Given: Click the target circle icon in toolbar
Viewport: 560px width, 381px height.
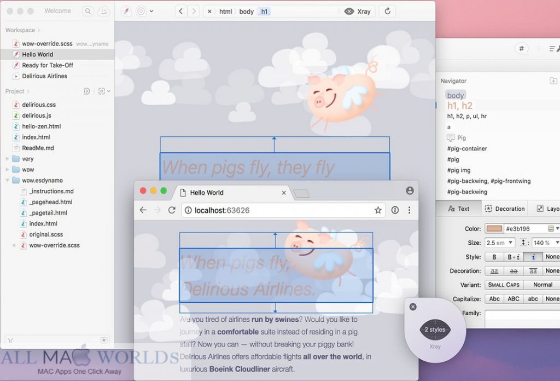Looking at the screenshot, I should pos(141,11).
